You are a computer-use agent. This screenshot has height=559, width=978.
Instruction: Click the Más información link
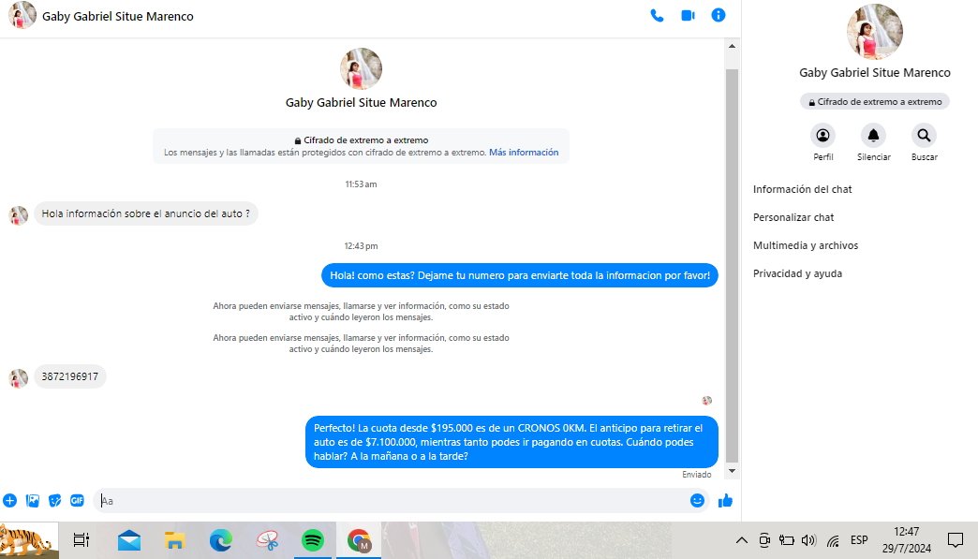[x=524, y=152]
